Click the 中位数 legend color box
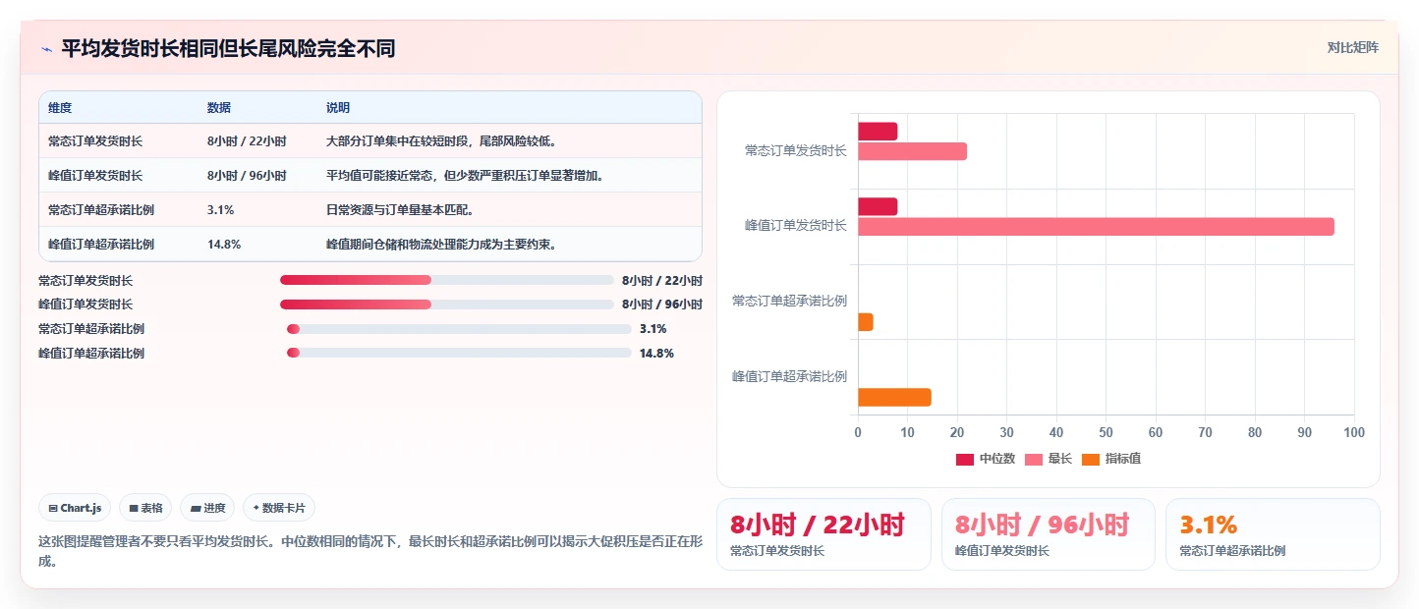Viewport: 1419px width, 609px height. pyautogui.click(x=965, y=459)
